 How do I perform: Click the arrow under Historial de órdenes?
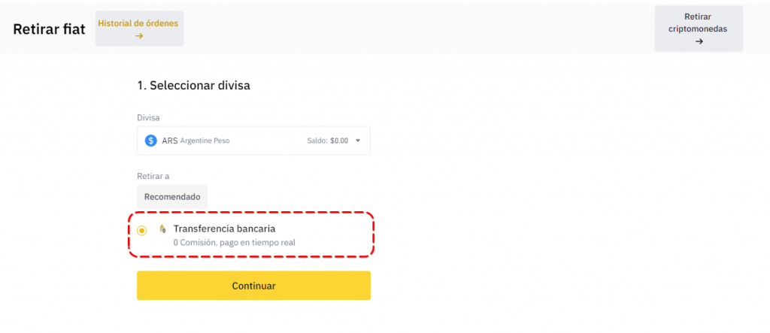coord(139,35)
